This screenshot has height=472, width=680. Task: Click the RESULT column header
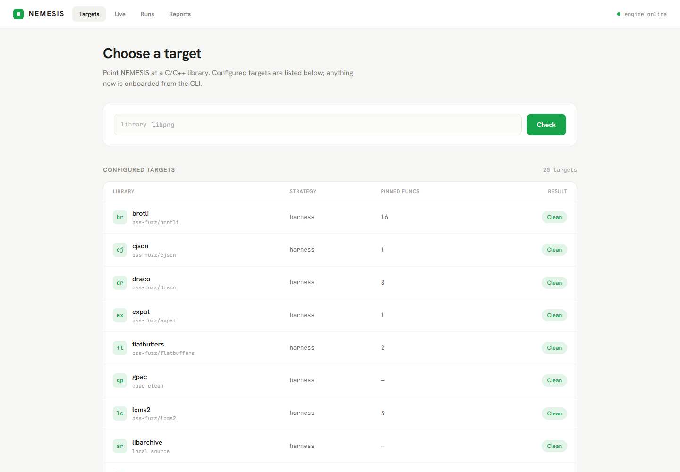557,191
